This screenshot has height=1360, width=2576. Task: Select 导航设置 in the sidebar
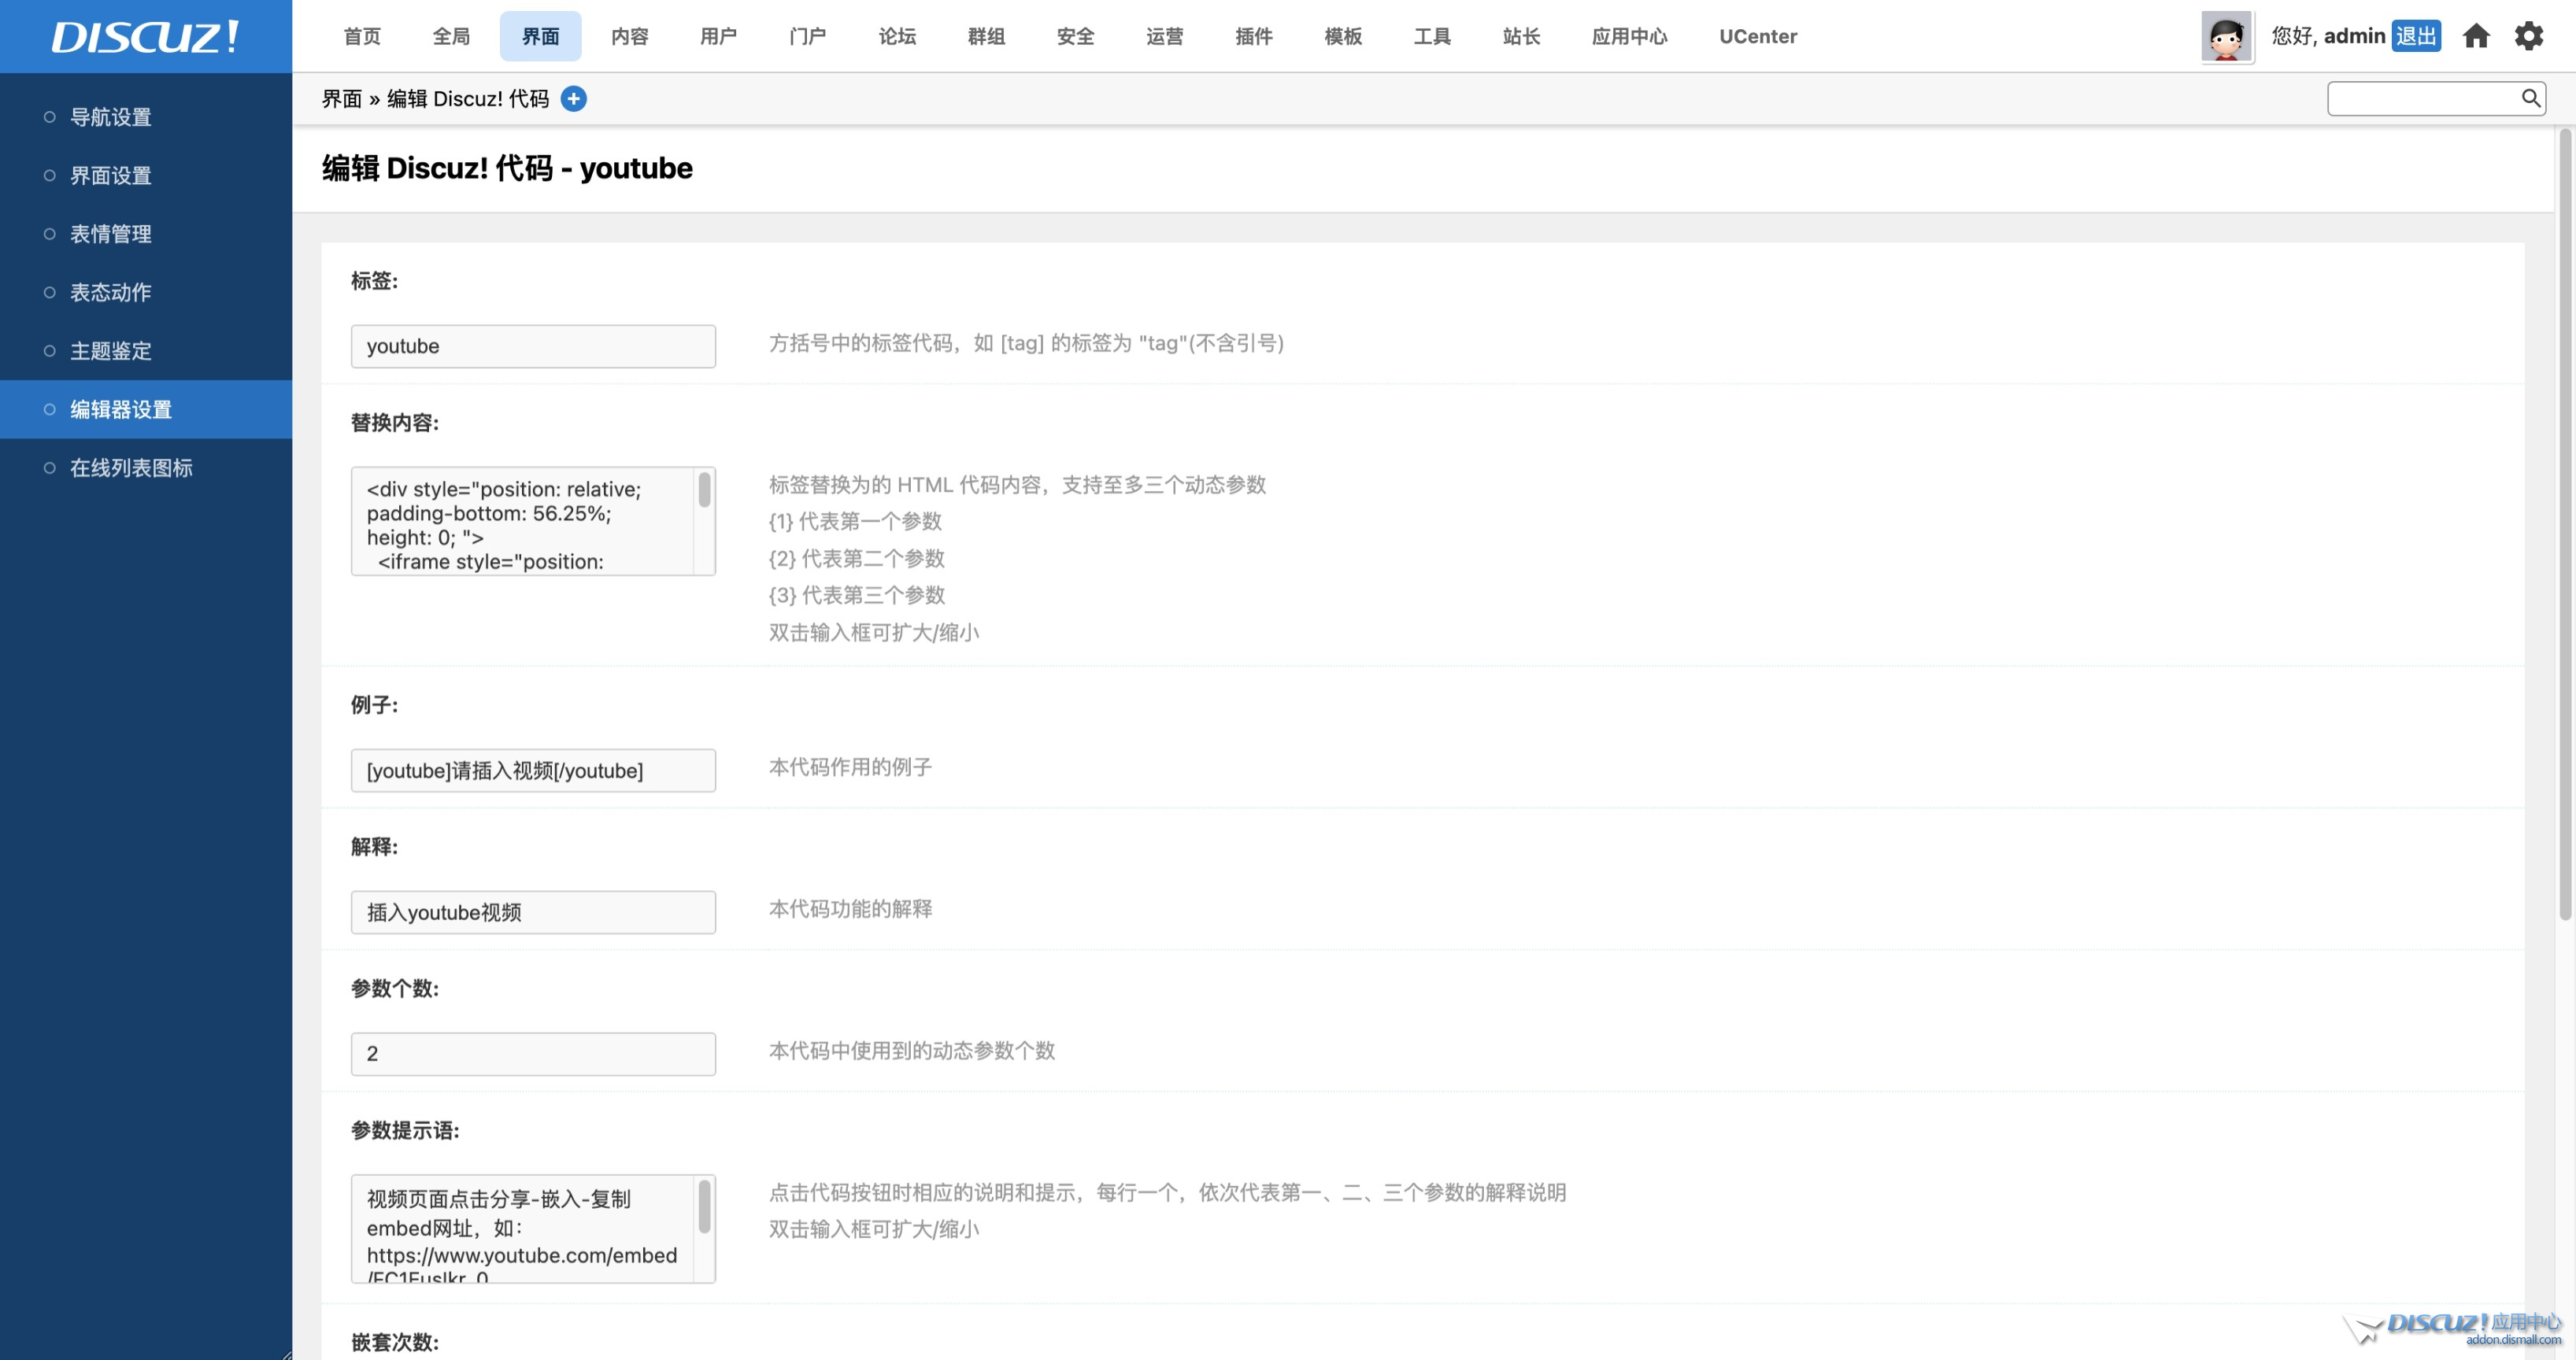point(111,117)
